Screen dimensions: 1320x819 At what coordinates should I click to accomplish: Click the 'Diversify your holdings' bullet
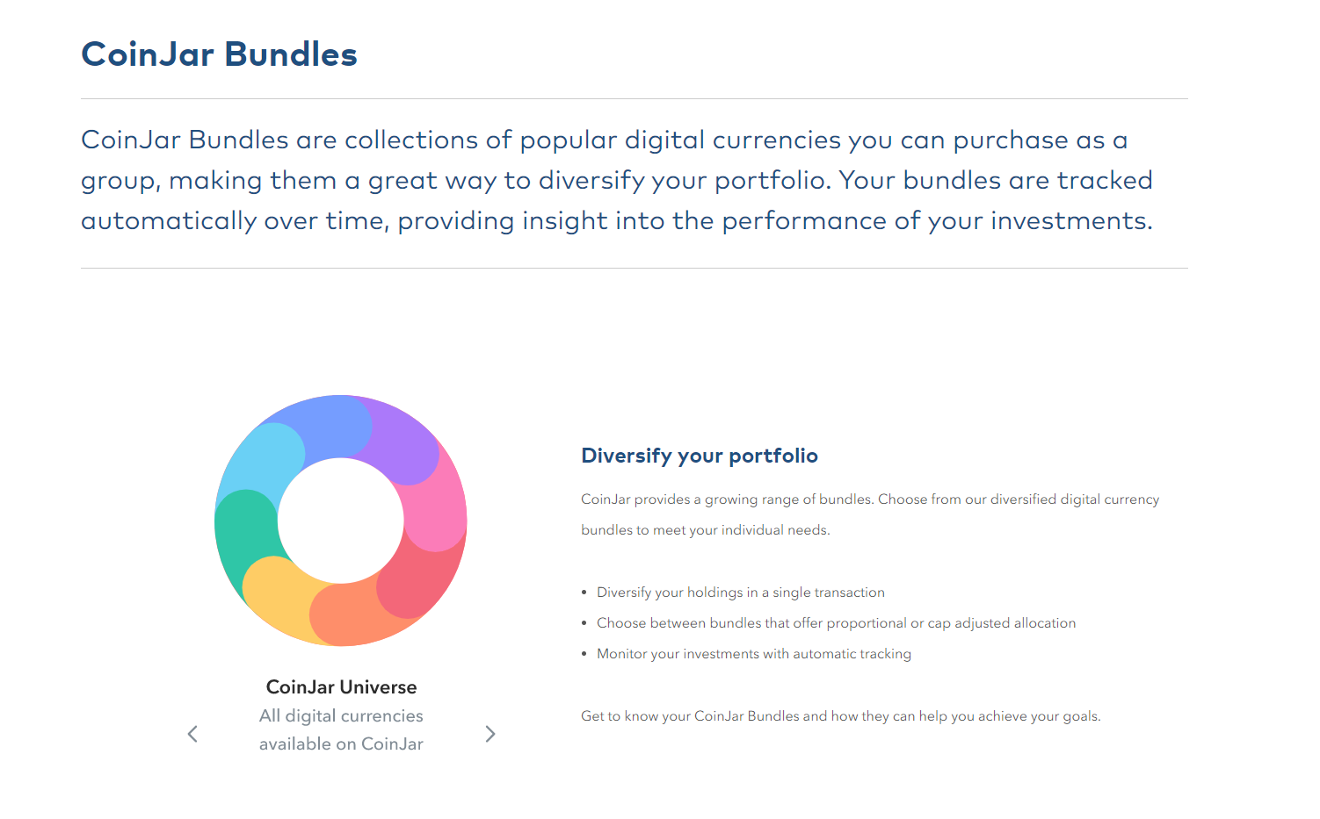[741, 593]
